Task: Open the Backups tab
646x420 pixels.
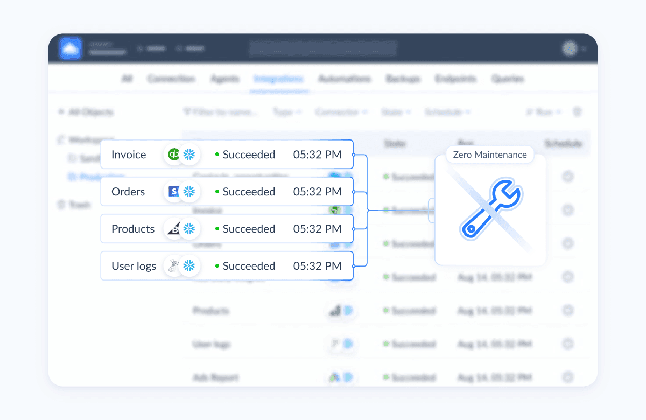Action: click(x=403, y=79)
